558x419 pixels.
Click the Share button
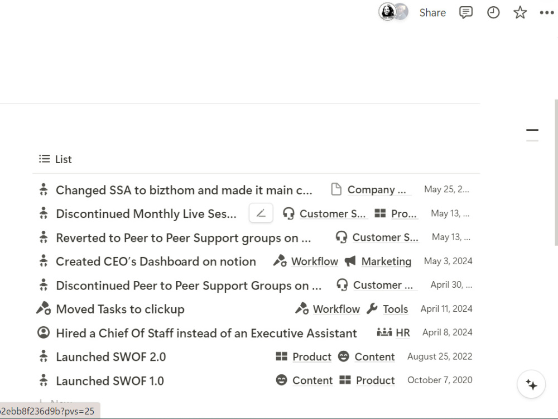[432, 13]
